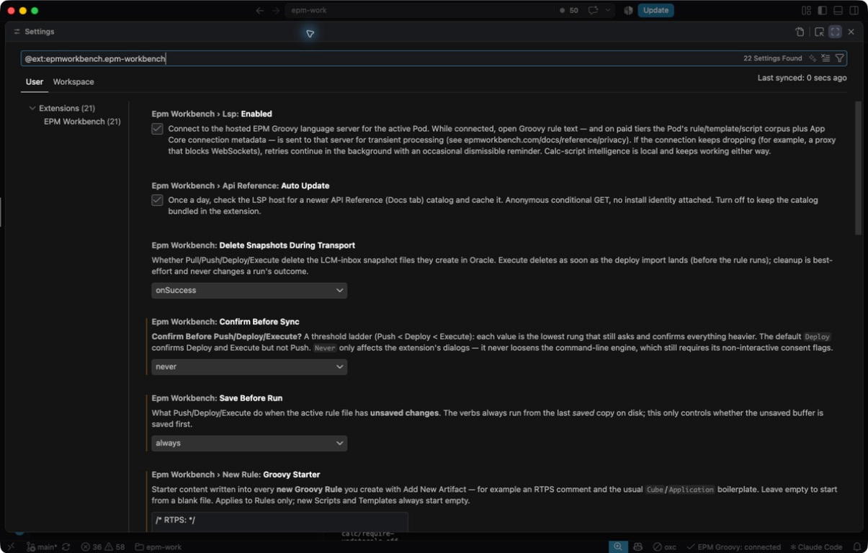Uncheck the Lsp: Enabled checkbox
The width and height of the screenshot is (868, 553).
tap(157, 129)
